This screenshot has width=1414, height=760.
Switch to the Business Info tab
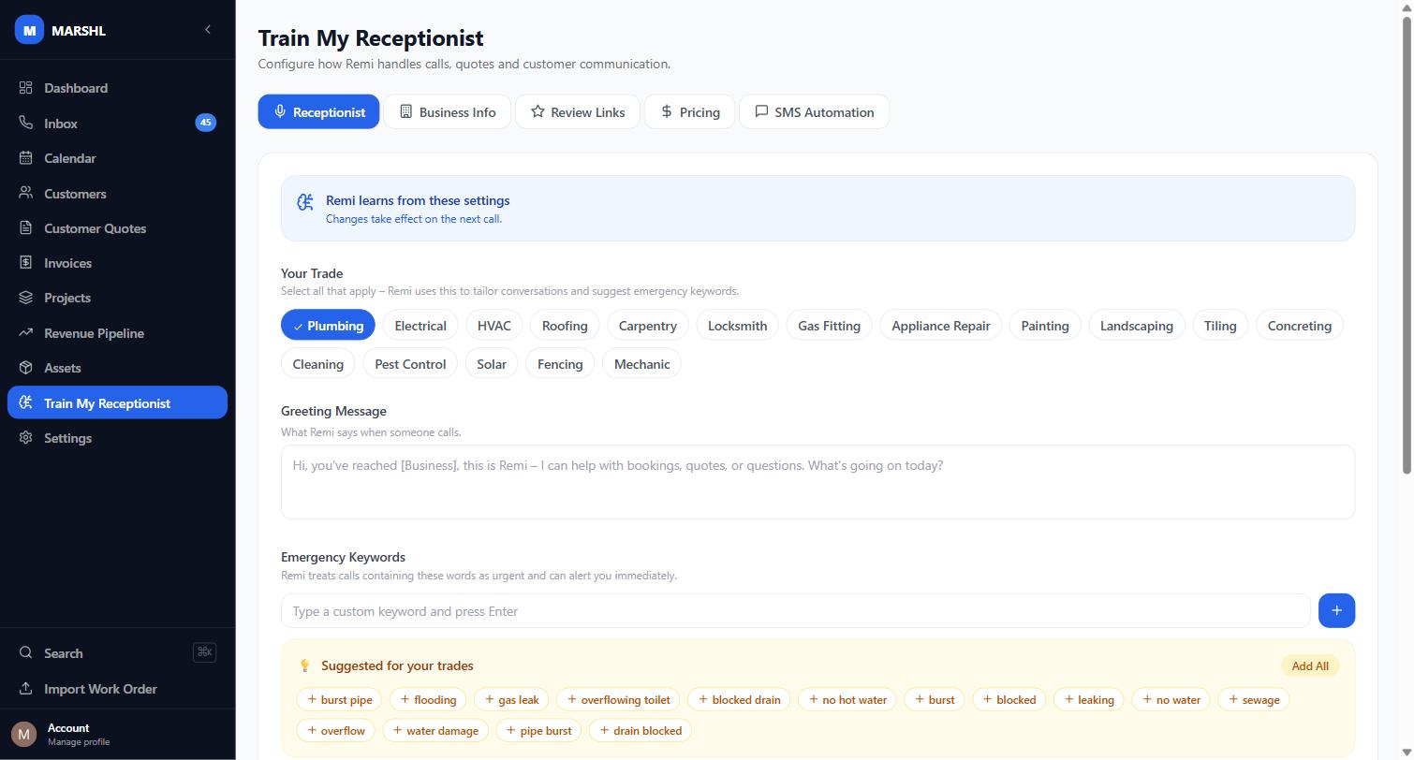coord(447,111)
